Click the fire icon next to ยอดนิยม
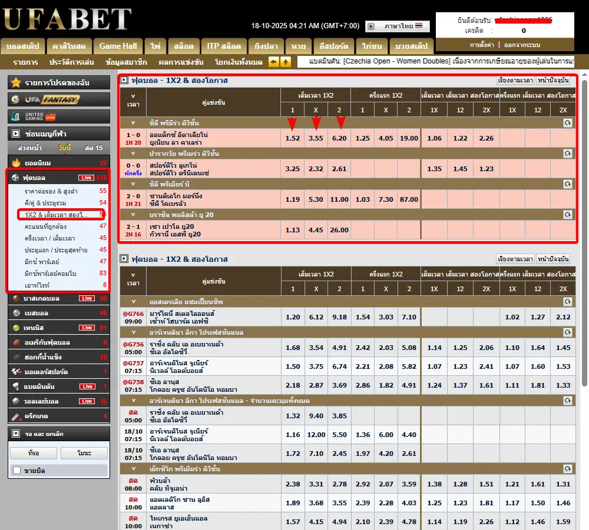Image resolution: width=589 pixels, height=530 pixels. point(16,163)
